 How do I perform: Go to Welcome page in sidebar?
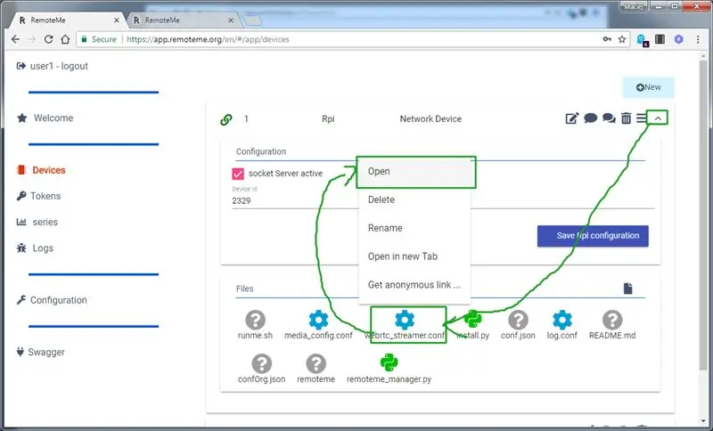click(45, 118)
